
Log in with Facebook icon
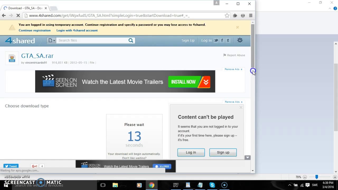click(x=222, y=40)
